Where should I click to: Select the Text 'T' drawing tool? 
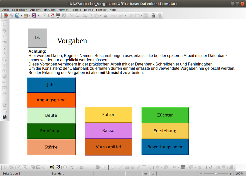(144, 167)
